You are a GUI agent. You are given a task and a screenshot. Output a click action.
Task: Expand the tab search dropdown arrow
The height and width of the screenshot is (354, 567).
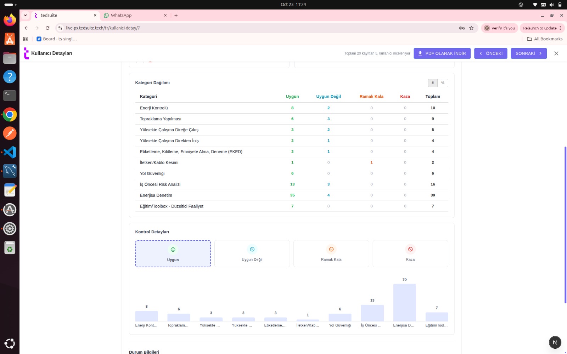point(25,15)
